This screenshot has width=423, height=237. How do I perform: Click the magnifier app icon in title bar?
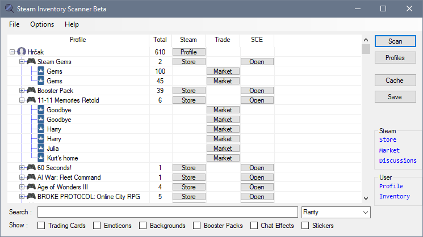(x=8, y=9)
